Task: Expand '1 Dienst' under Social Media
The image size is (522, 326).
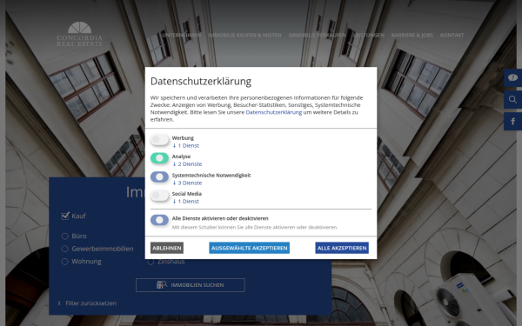Action: coord(185,202)
